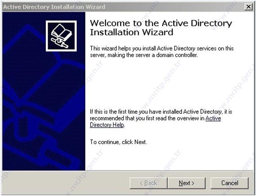
Task: Click the underlined word 'Active' at the line end
Action: (213, 118)
